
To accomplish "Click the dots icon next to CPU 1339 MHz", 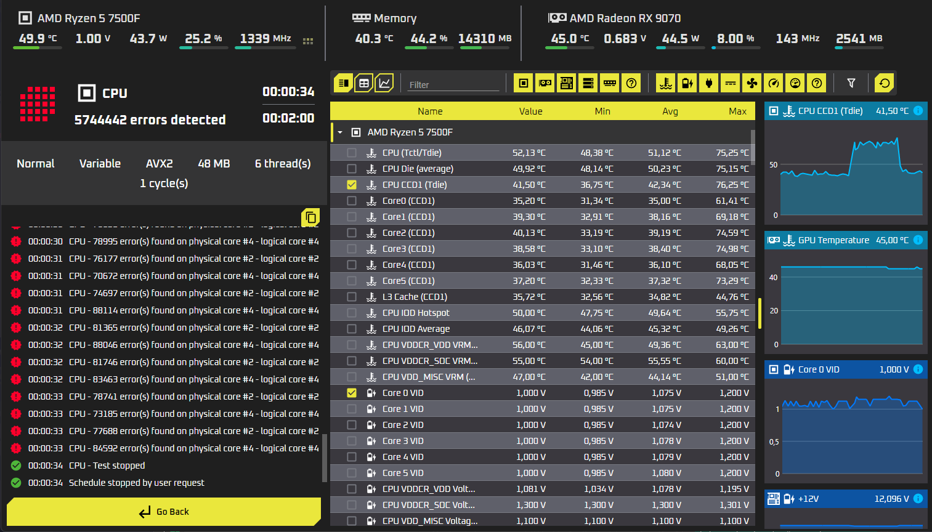I will click(x=308, y=41).
